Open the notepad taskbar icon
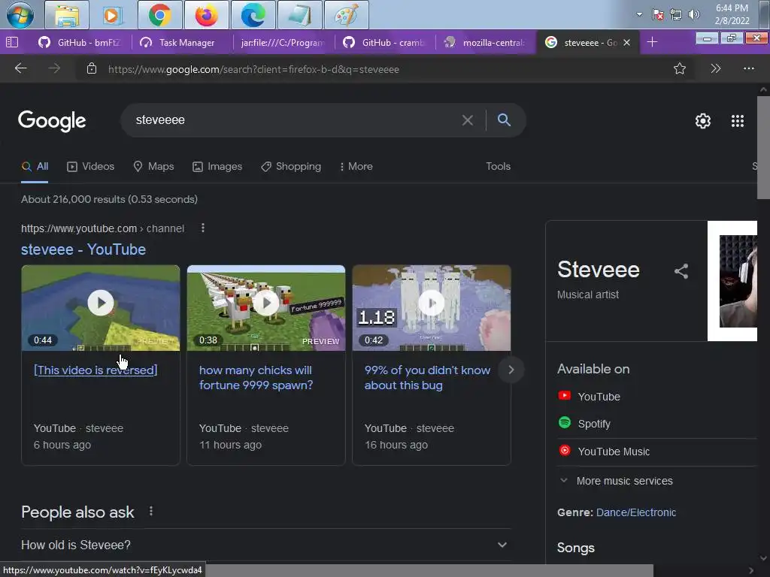 tap(299, 15)
